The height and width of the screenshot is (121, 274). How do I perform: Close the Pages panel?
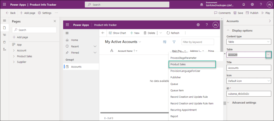[55, 21]
